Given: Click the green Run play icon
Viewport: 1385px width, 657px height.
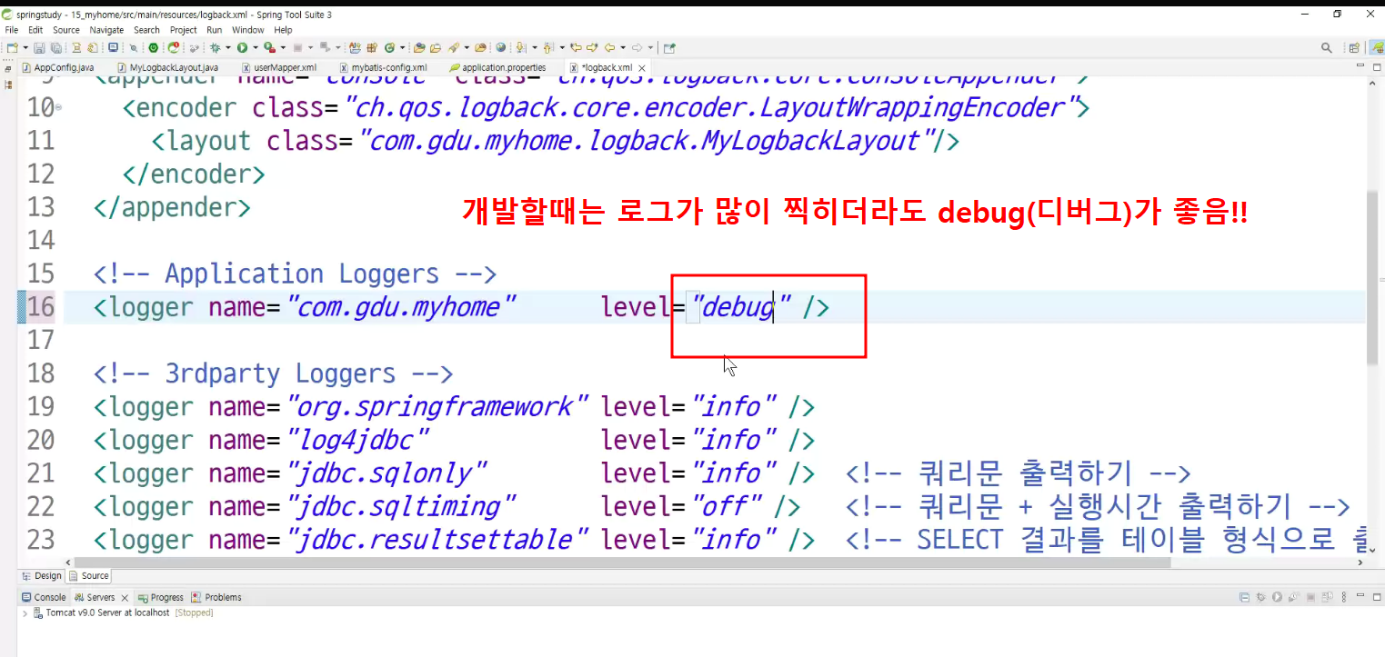Looking at the screenshot, I should click(242, 47).
